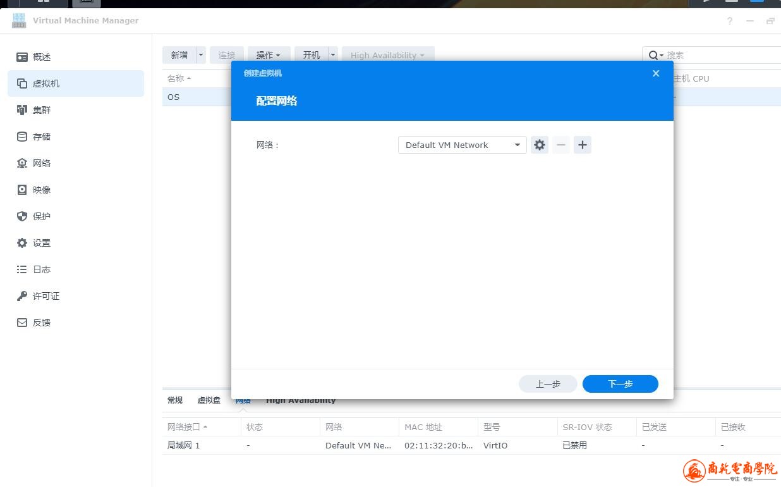Click the MAC address 02:11:32:20 cell
The image size is (781, 487).
pos(439,445)
